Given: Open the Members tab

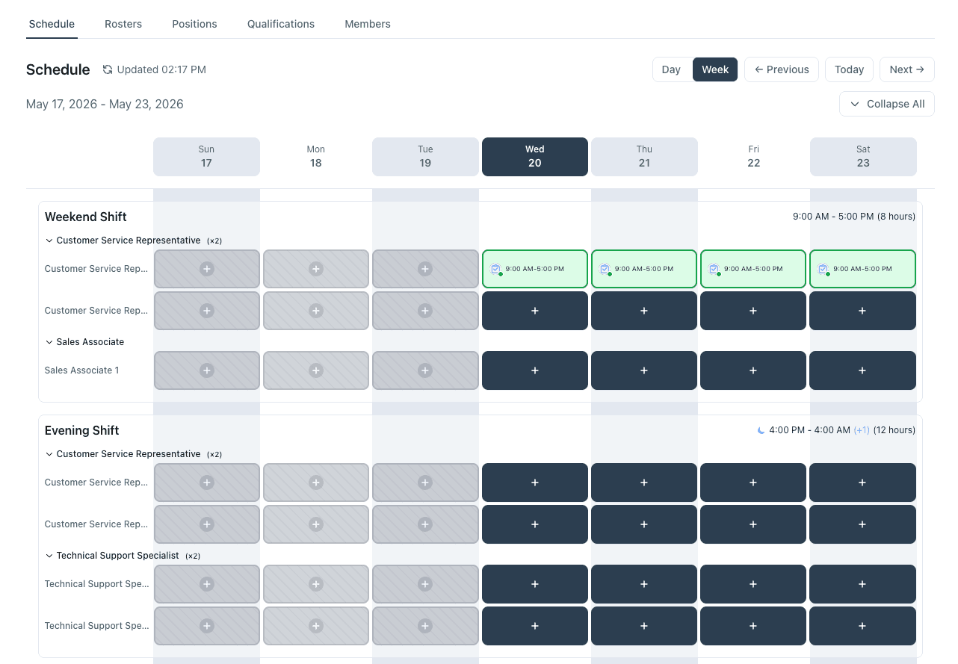Looking at the screenshot, I should tap(368, 24).
